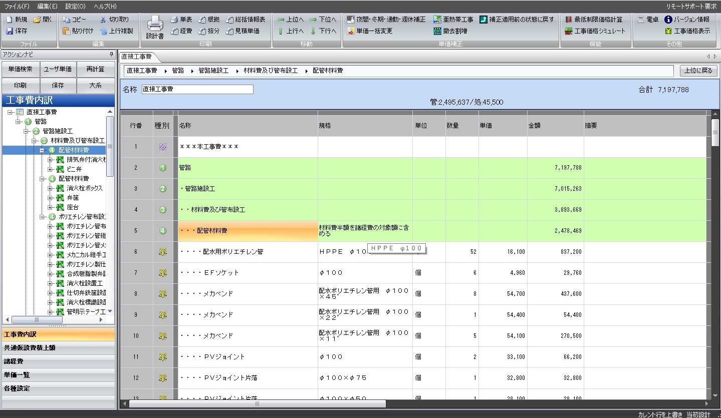
Task: Collapse 材料費及び管布設工 tree node
Action: pos(35,141)
